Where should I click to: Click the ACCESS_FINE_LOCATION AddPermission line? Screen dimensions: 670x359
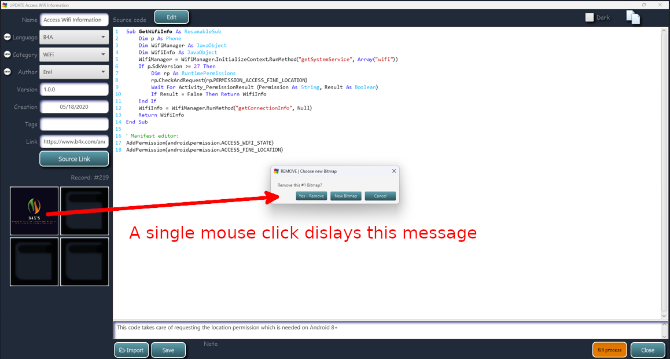pyautogui.click(x=204, y=150)
